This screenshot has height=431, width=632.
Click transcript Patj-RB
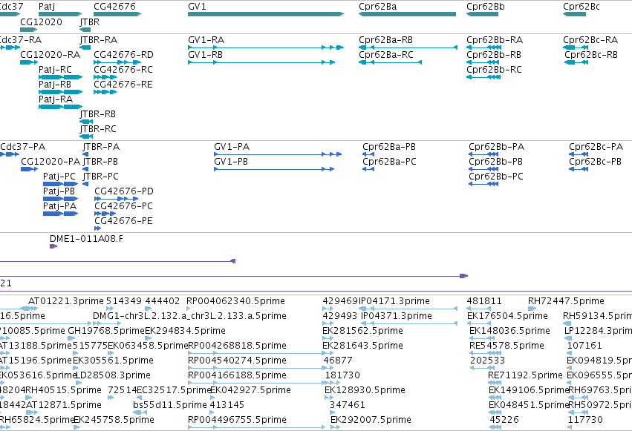[60, 92]
